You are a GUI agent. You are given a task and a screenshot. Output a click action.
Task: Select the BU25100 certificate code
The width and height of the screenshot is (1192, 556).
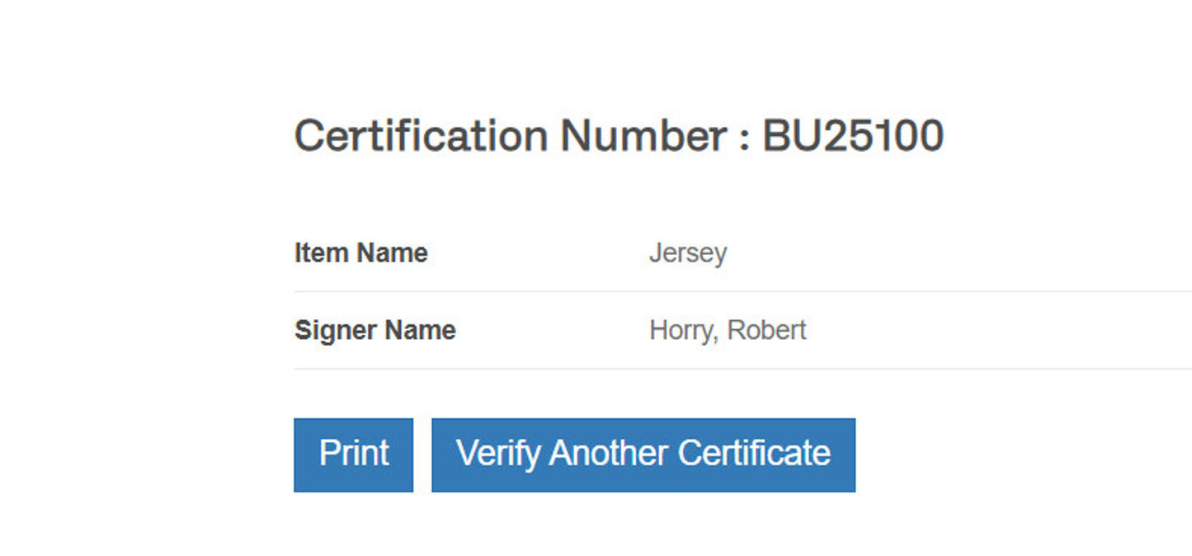(853, 136)
